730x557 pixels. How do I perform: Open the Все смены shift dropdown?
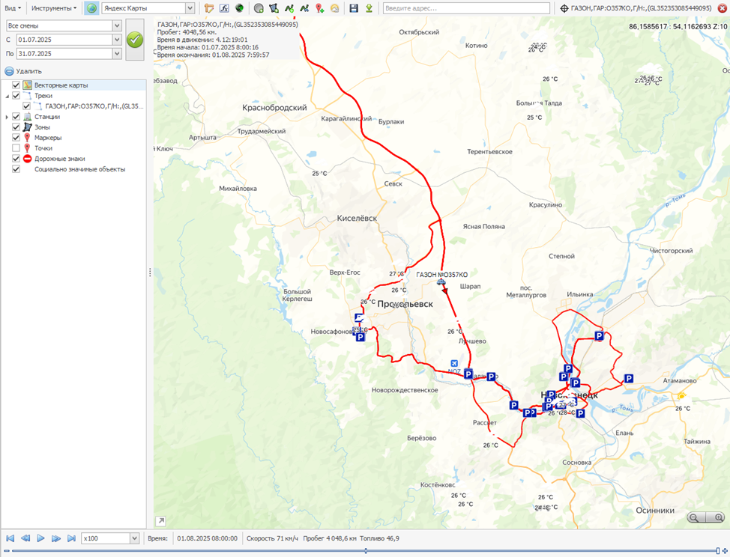pos(116,25)
